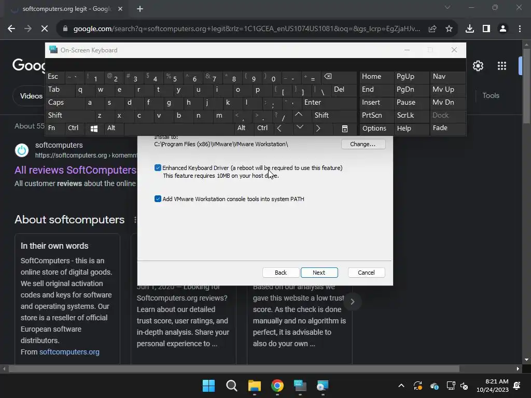Go back in Chrome browser

tap(11, 29)
